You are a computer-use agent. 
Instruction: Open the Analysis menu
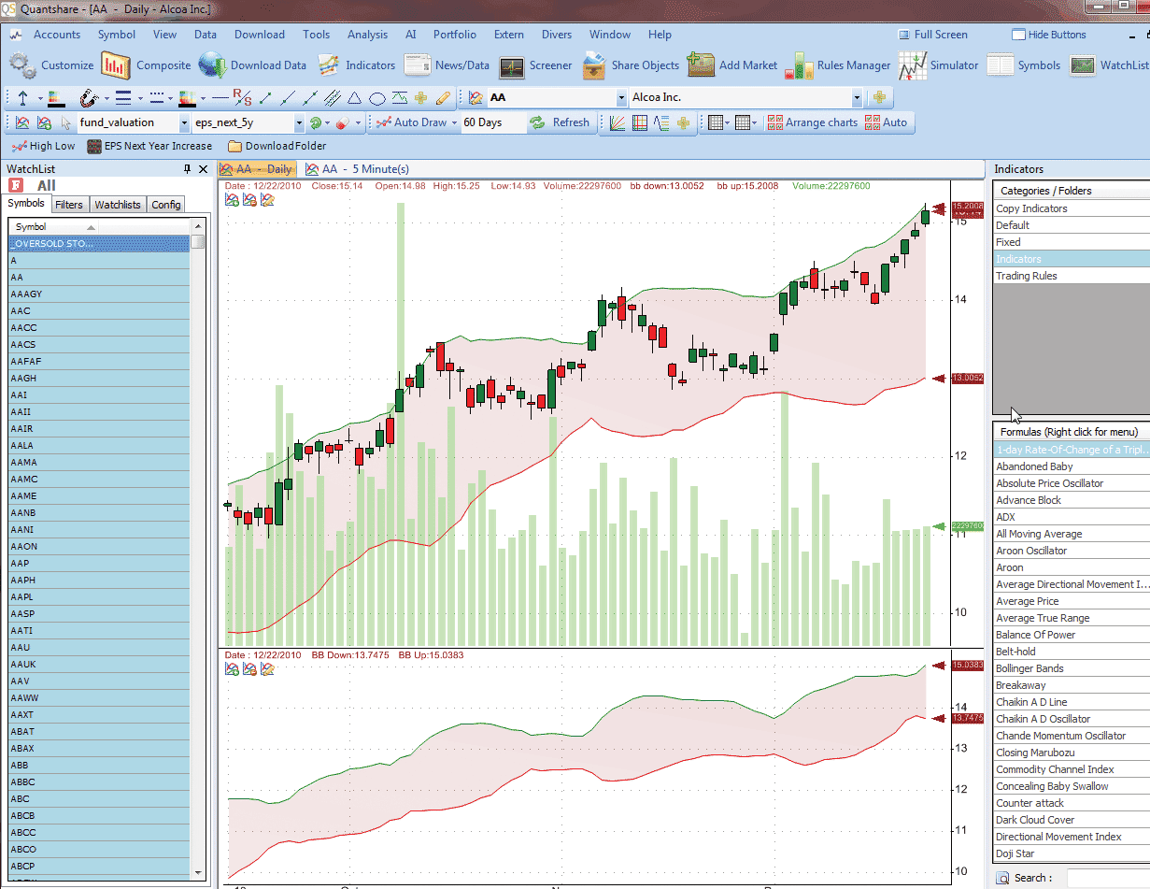tap(367, 35)
